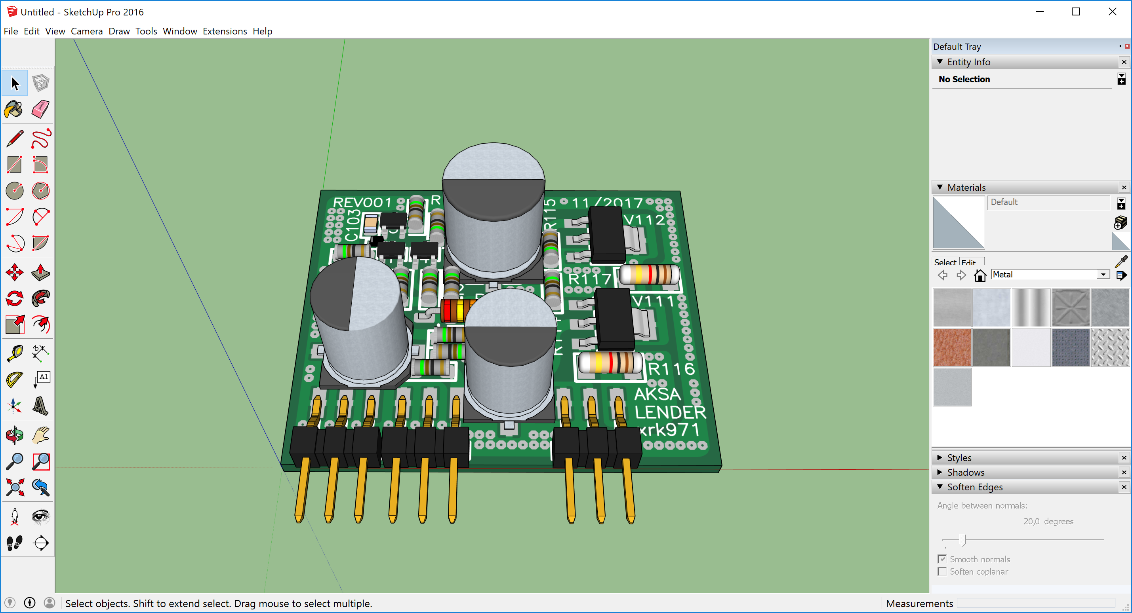This screenshot has height=613, width=1132.
Task: Show Entity Info details toggle button
Action: tap(1121, 79)
